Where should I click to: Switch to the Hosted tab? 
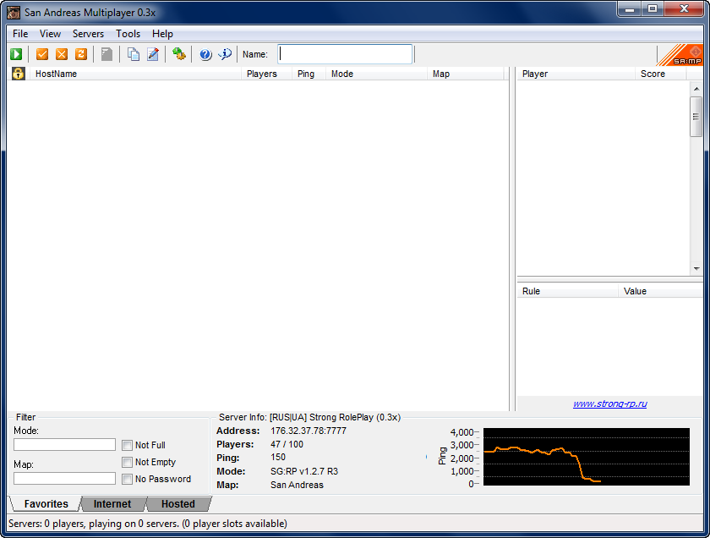(x=178, y=504)
